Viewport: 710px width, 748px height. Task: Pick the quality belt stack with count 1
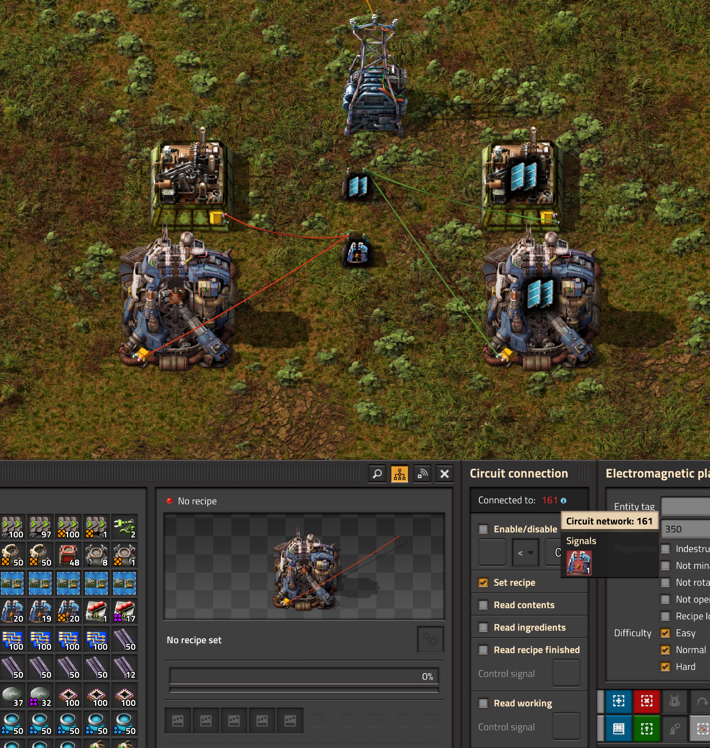(96, 527)
